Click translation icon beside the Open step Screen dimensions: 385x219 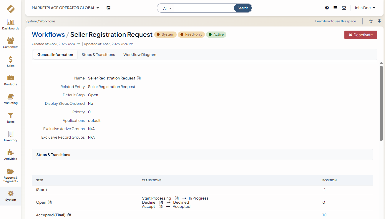point(50,203)
